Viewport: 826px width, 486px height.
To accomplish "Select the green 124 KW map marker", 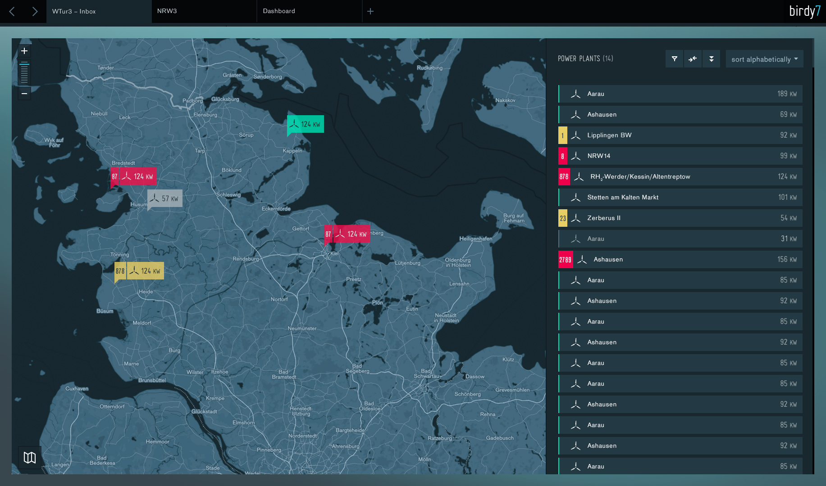I will pyautogui.click(x=306, y=124).
